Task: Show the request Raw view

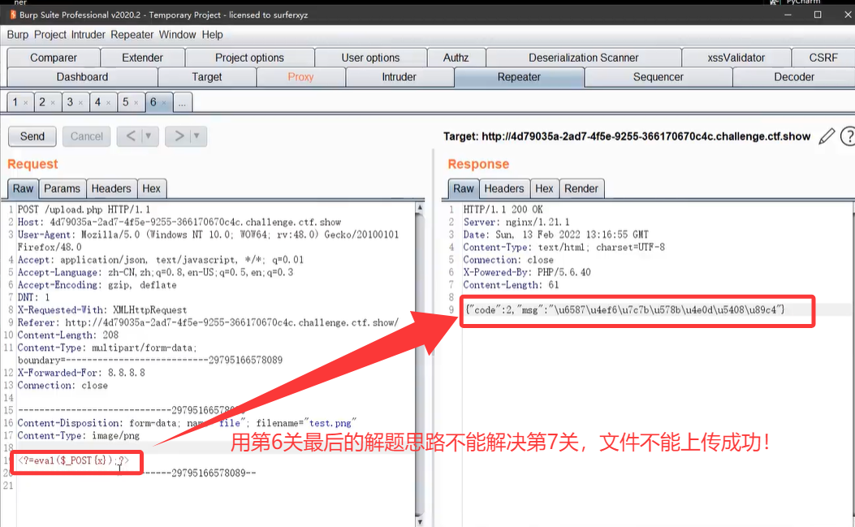Action: 23,188
